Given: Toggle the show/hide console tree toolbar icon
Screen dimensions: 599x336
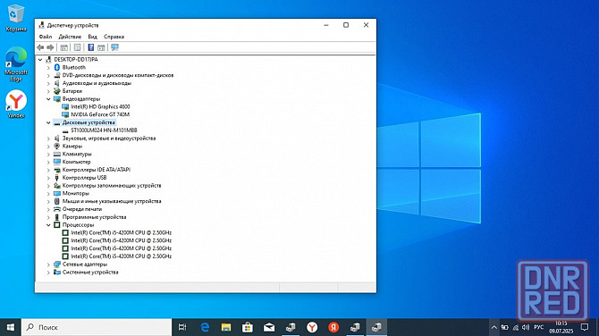Looking at the screenshot, I should pyautogui.click(x=63, y=47).
